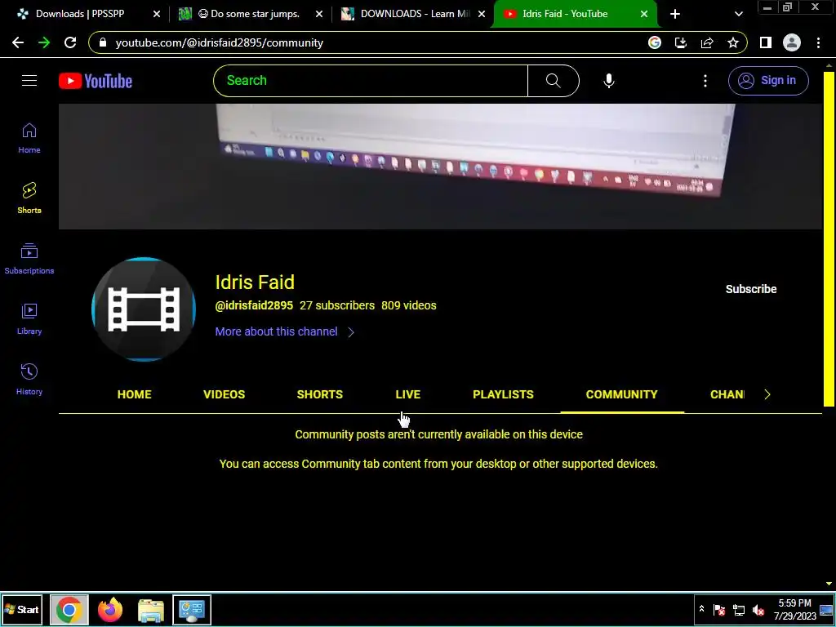Image resolution: width=836 pixels, height=627 pixels.
Task: Open the Control Panel taskbar icon
Action: [x=192, y=610]
